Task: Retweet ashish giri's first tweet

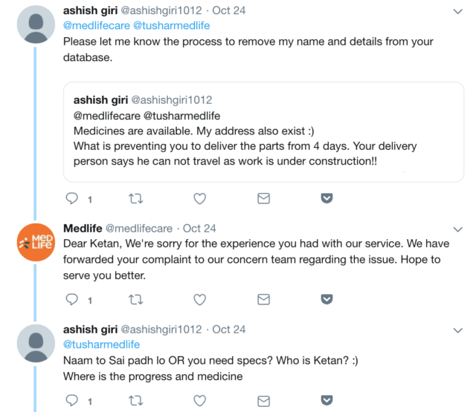Action: [136, 199]
